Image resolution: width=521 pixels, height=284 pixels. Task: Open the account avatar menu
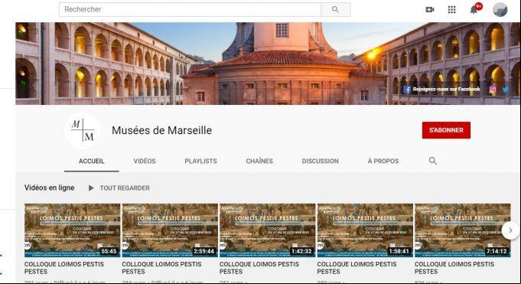pyautogui.click(x=500, y=9)
